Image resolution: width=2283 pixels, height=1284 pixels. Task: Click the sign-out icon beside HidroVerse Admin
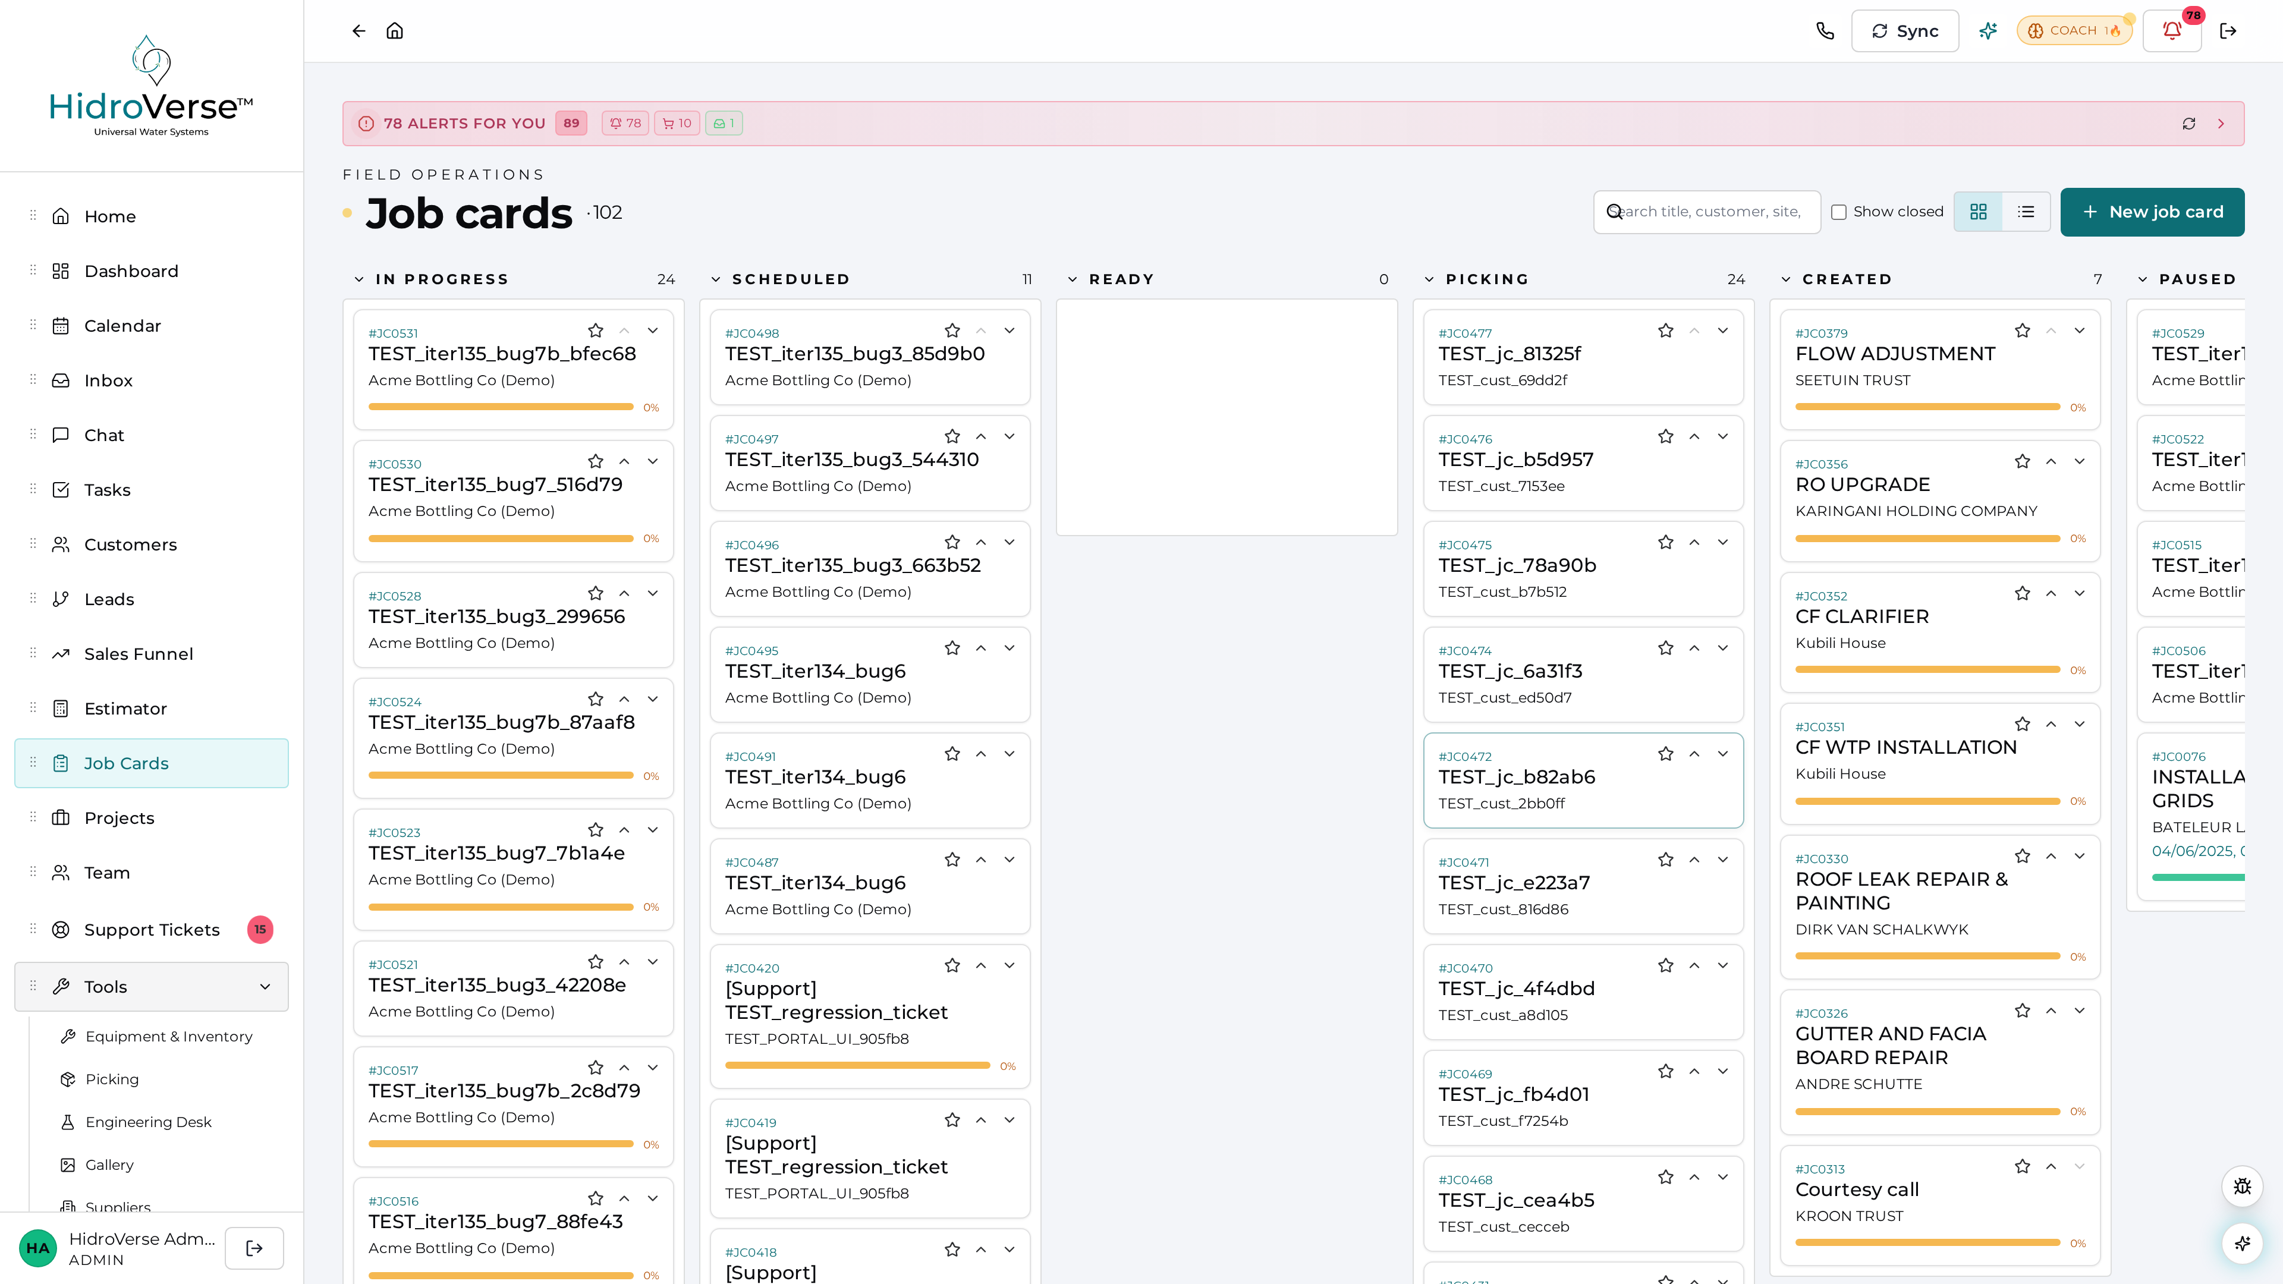[254, 1248]
